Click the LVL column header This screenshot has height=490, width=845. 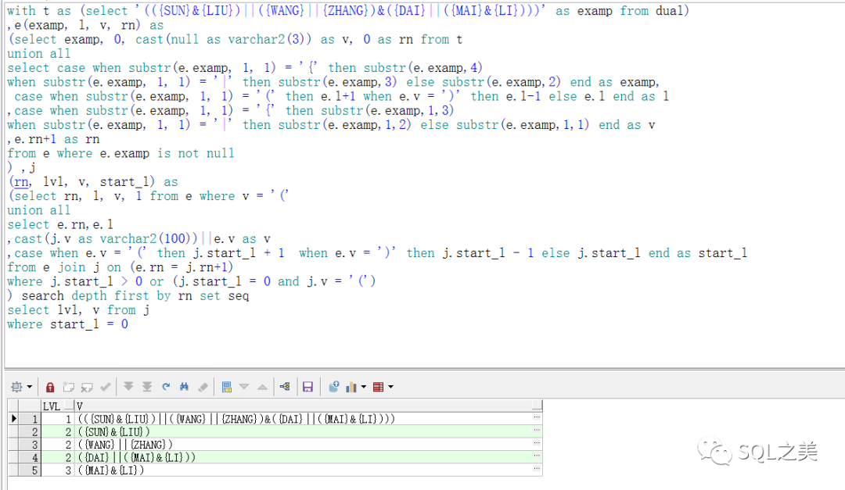(x=58, y=406)
